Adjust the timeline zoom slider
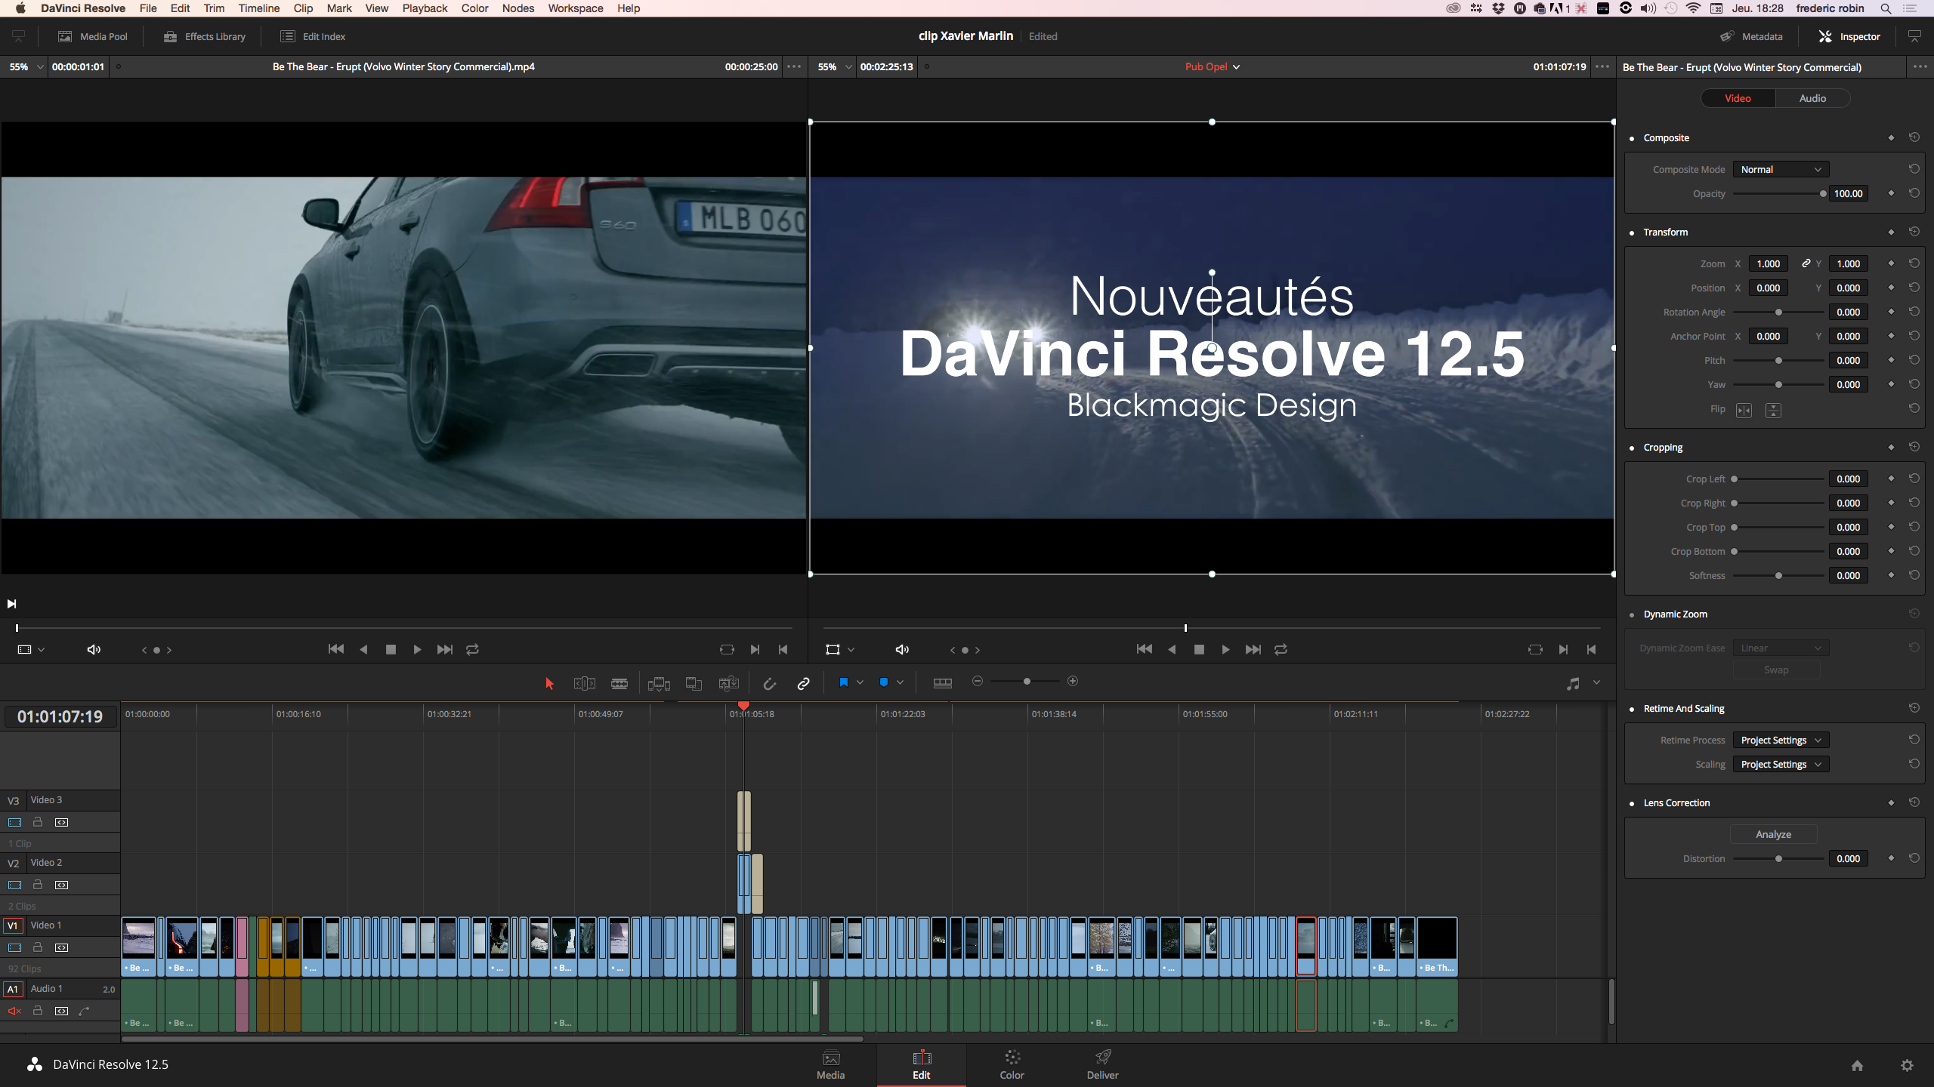This screenshot has height=1087, width=1934. pyautogui.click(x=1027, y=682)
